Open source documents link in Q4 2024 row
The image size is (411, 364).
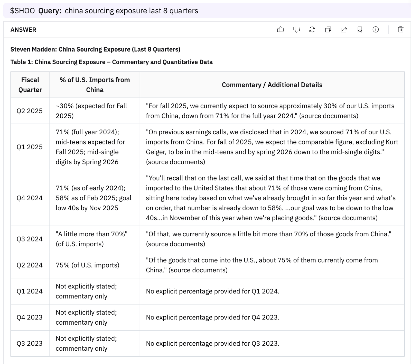pyautogui.click(x=348, y=218)
